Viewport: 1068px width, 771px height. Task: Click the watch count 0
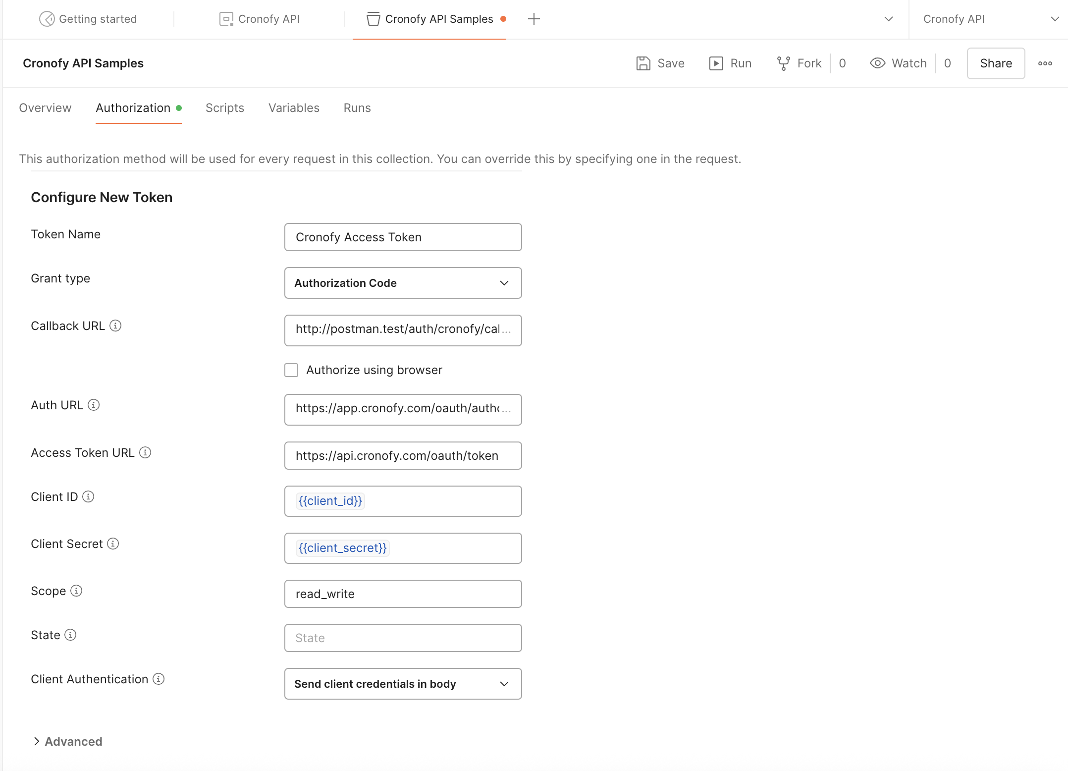point(947,63)
